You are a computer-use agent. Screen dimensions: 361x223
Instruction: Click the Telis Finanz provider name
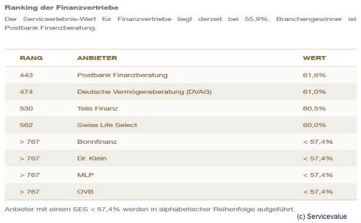[98, 108]
